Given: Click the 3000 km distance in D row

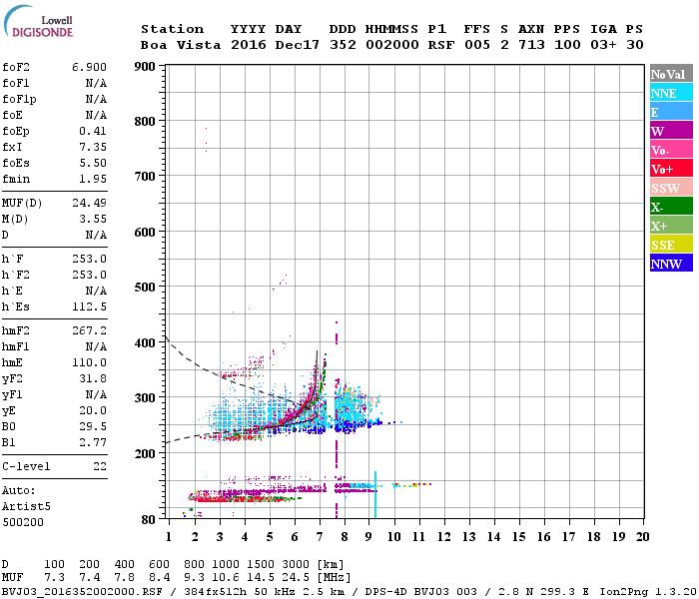Looking at the screenshot, I should coord(296,565).
